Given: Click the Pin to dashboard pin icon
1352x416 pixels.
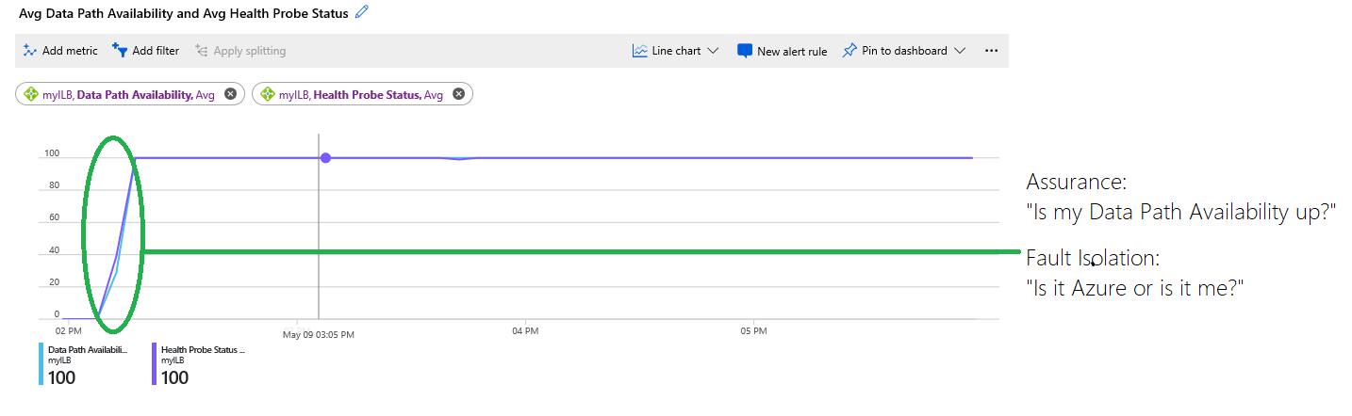Looking at the screenshot, I should click(849, 51).
